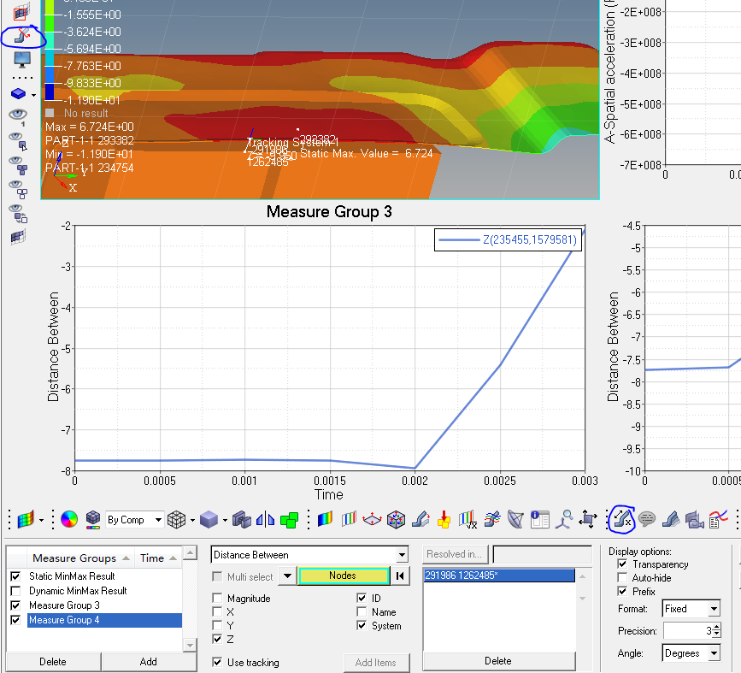This screenshot has width=741, height=673.
Task: Enable the Auto-hide display option
Action: (x=621, y=578)
